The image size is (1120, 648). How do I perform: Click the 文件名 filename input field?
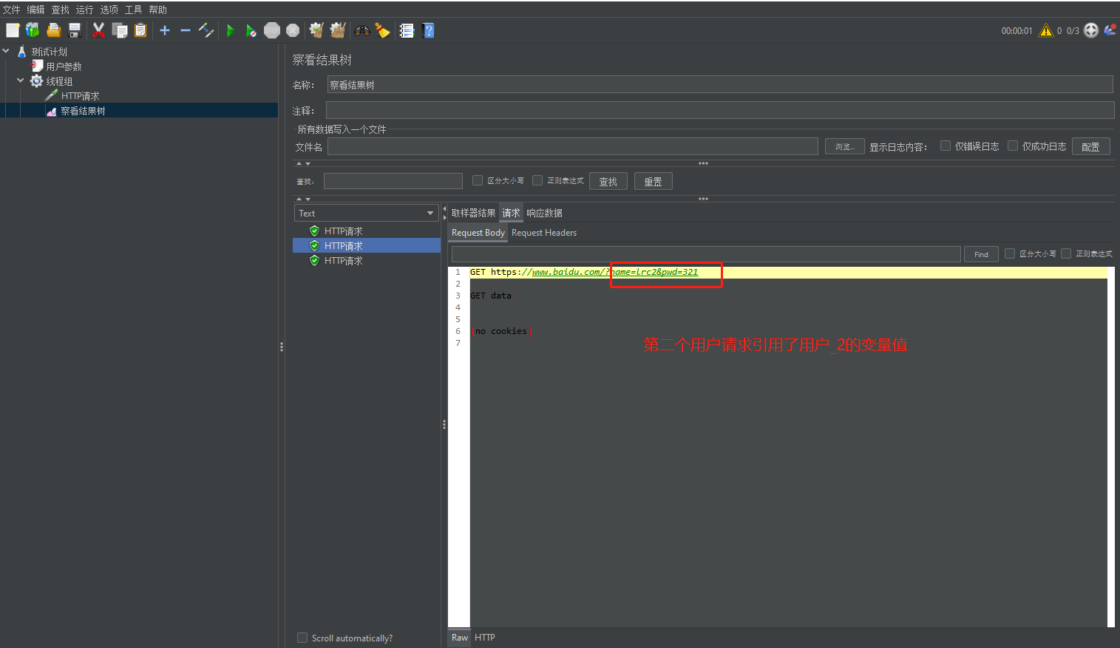click(573, 146)
